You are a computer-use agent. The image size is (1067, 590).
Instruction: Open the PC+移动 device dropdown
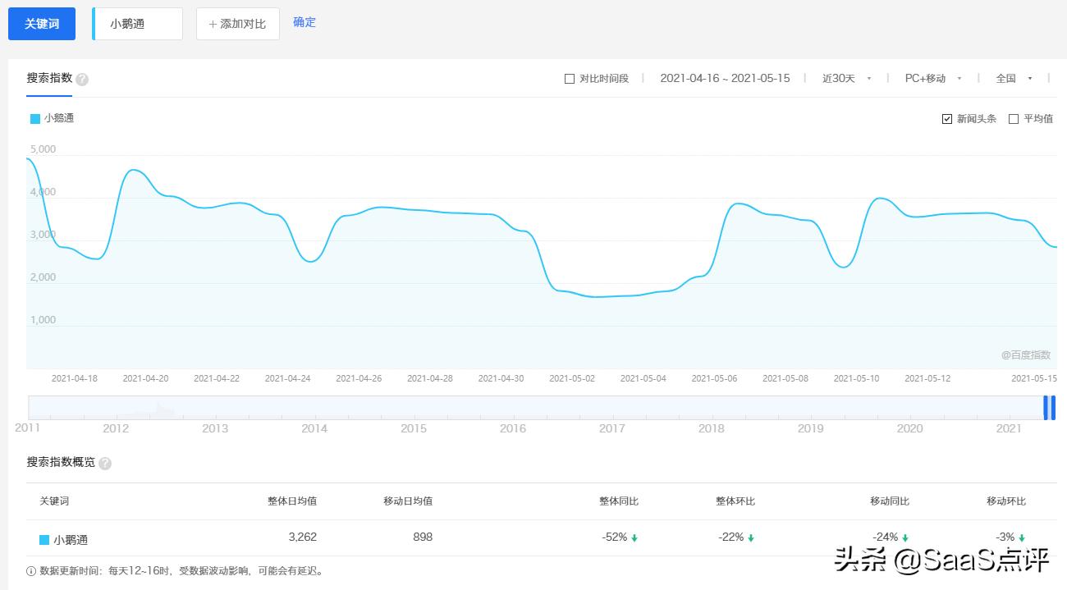pos(933,78)
